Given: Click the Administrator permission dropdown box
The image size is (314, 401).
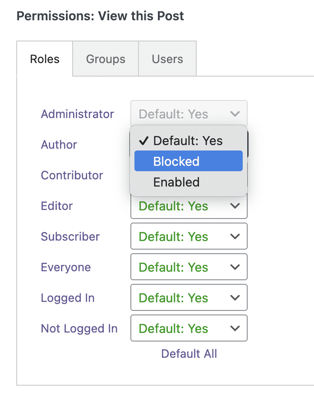Looking at the screenshot, I should coord(189,114).
